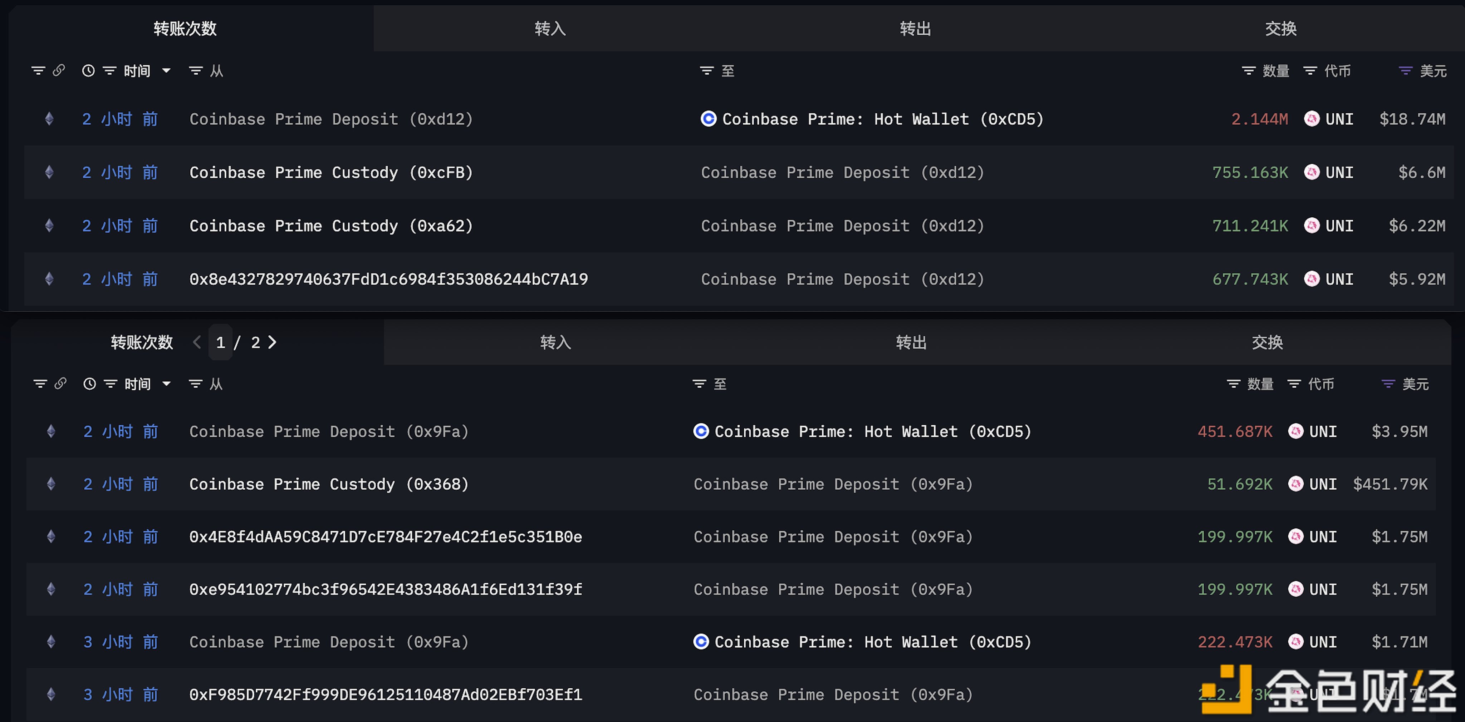
Task: Switch to the 转入 tab in top panel
Action: click(549, 29)
